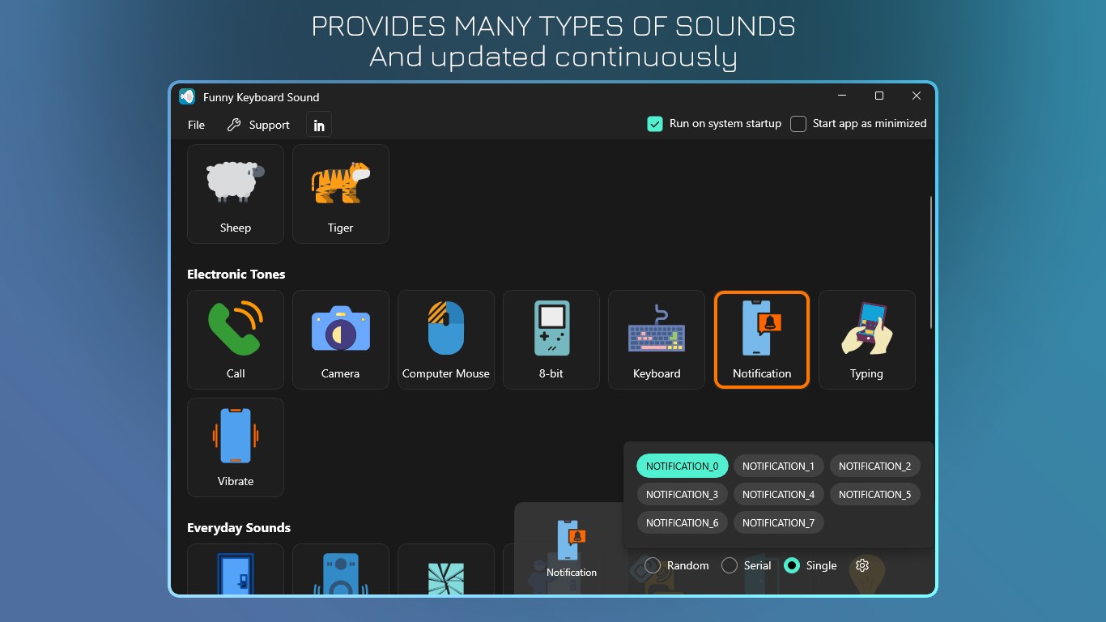Select the broken glass sound tile
This screenshot has width=1106, height=622.
(446, 570)
